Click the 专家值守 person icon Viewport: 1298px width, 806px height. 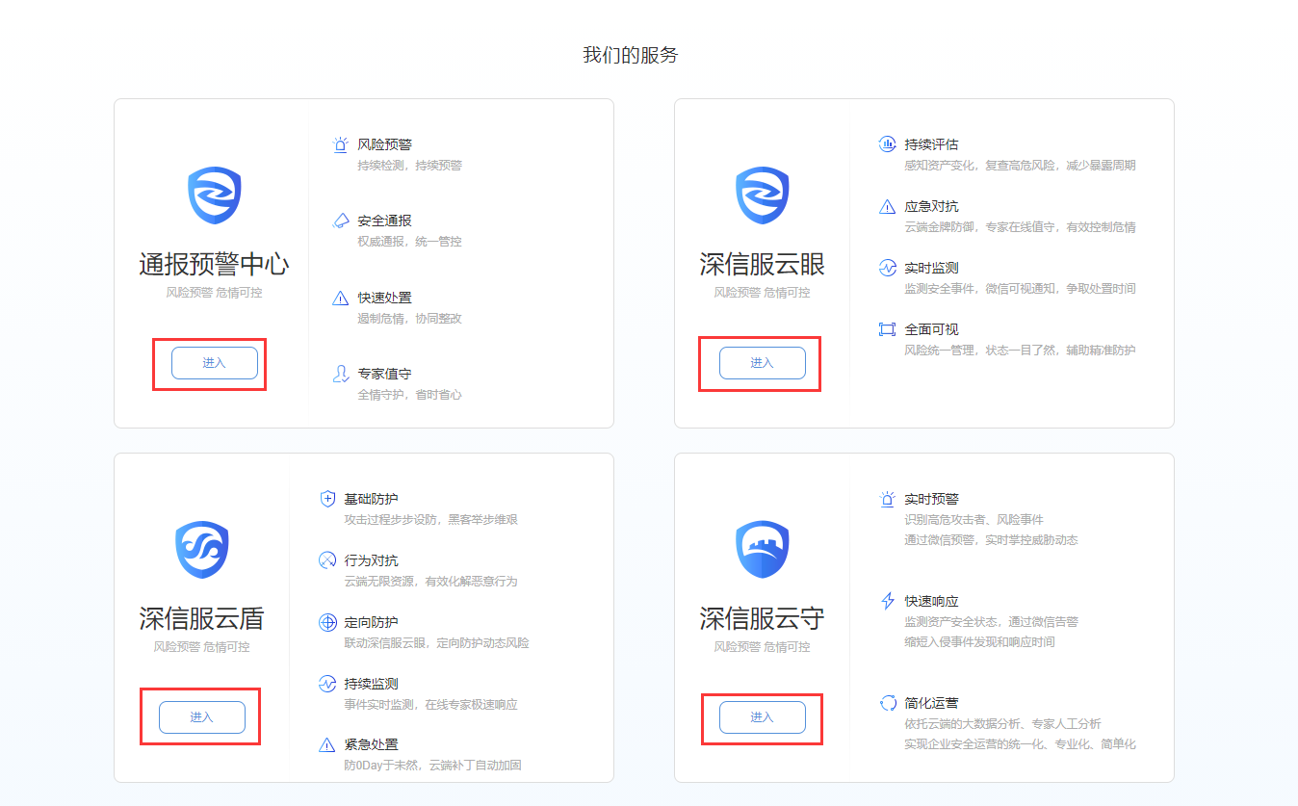340,374
